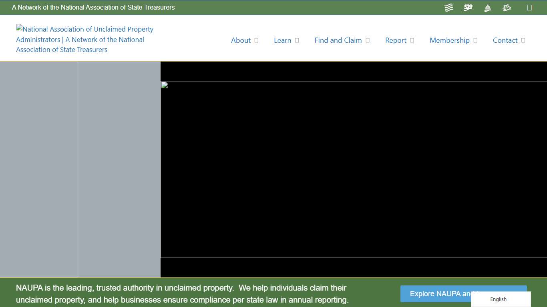Click the people group network icon
547x307 pixels.
507,7
